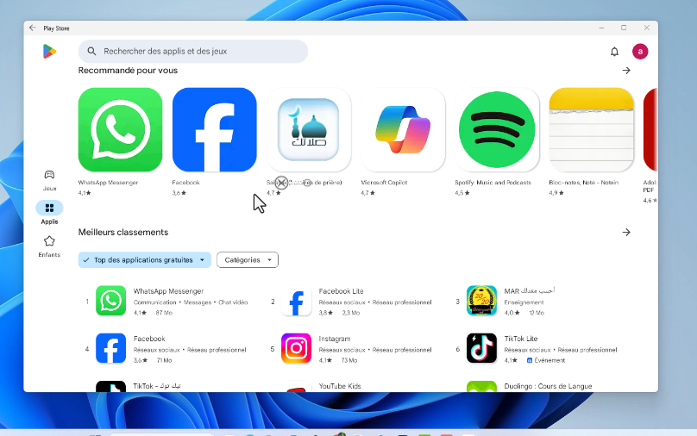Screen dimensions: 697x436
Task: Open Bloc-notes Notein app tile
Action: (x=591, y=129)
